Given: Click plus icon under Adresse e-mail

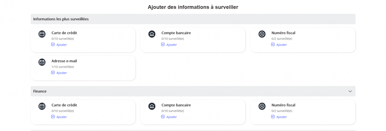Looking at the screenshot, I should click(x=53, y=73).
